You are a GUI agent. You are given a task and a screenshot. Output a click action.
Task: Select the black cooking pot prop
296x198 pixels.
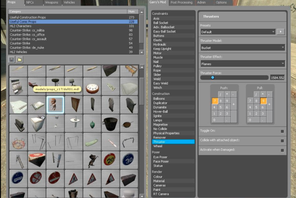pos(111,123)
